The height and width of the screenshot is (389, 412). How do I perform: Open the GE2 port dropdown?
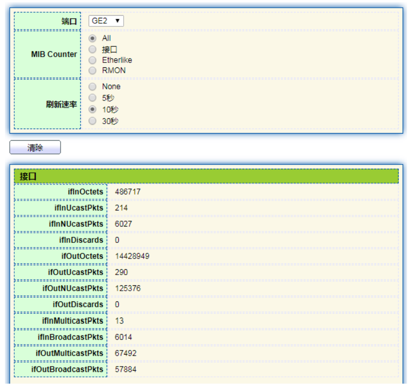pyautogui.click(x=106, y=21)
